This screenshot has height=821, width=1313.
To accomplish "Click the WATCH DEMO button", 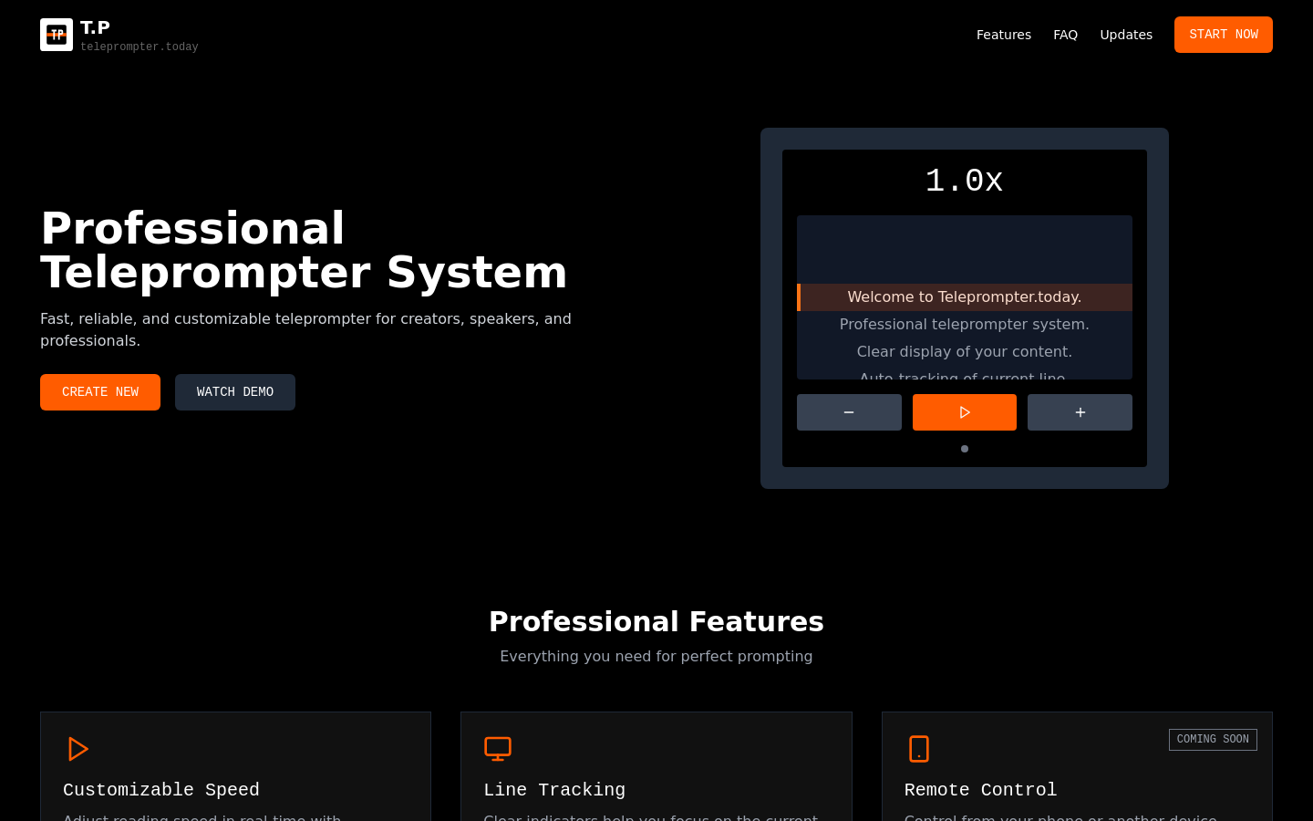I will click(x=235, y=392).
